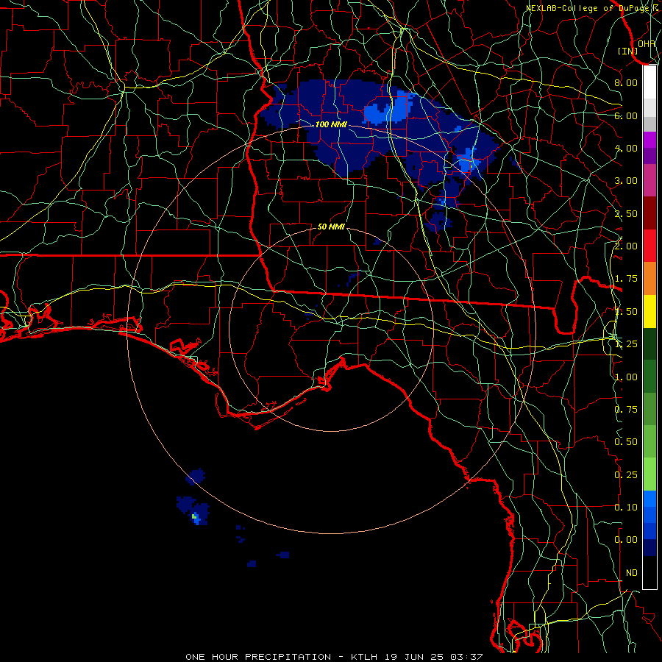This screenshot has width=662, height=662.
Task: Select the dark red legend swatch
Action: click(x=649, y=213)
